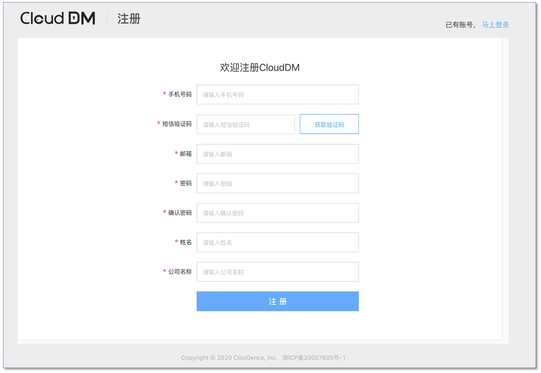Click the 确认密码 field label
This screenshot has width=541, height=373.
(x=180, y=213)
